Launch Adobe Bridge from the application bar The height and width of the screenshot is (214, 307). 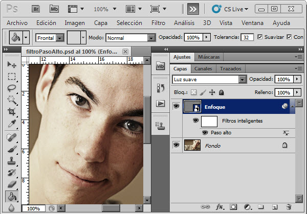click(x=36, y=9)
